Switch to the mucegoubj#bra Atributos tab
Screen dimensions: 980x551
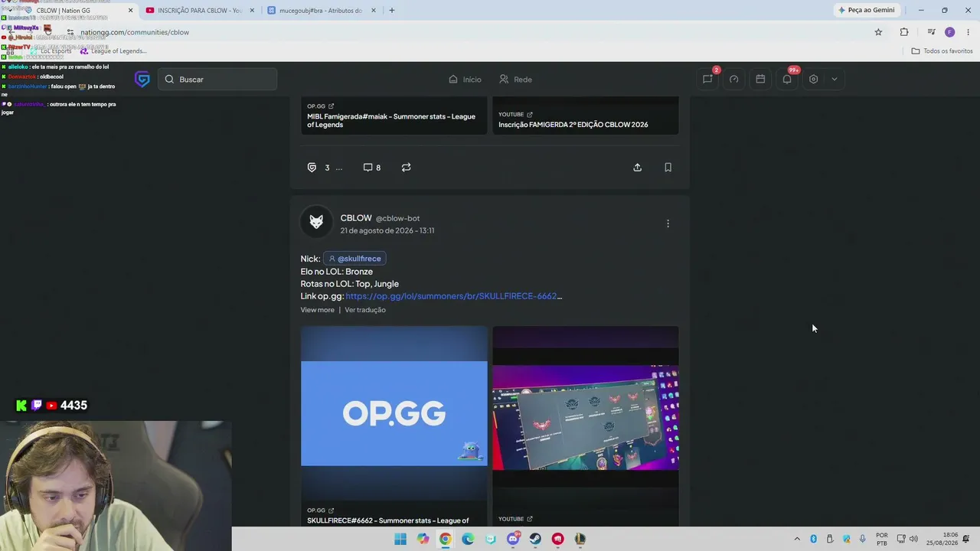[314, 11]
